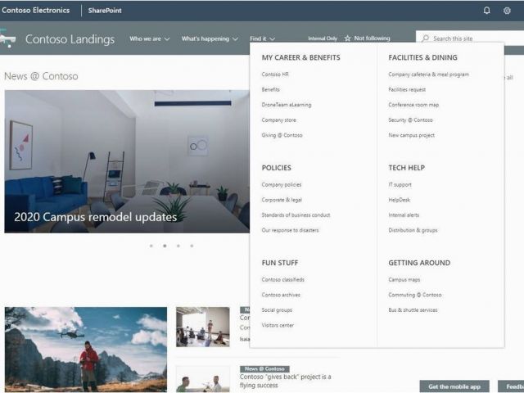The image size is (524, 393).
Task: Open the notifications bell icon
Action: coord(487,11)
